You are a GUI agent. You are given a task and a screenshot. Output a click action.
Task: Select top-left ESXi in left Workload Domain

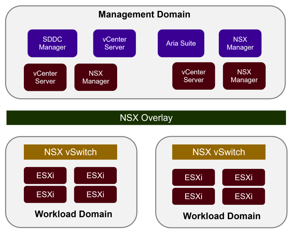[x=45, y=175]
